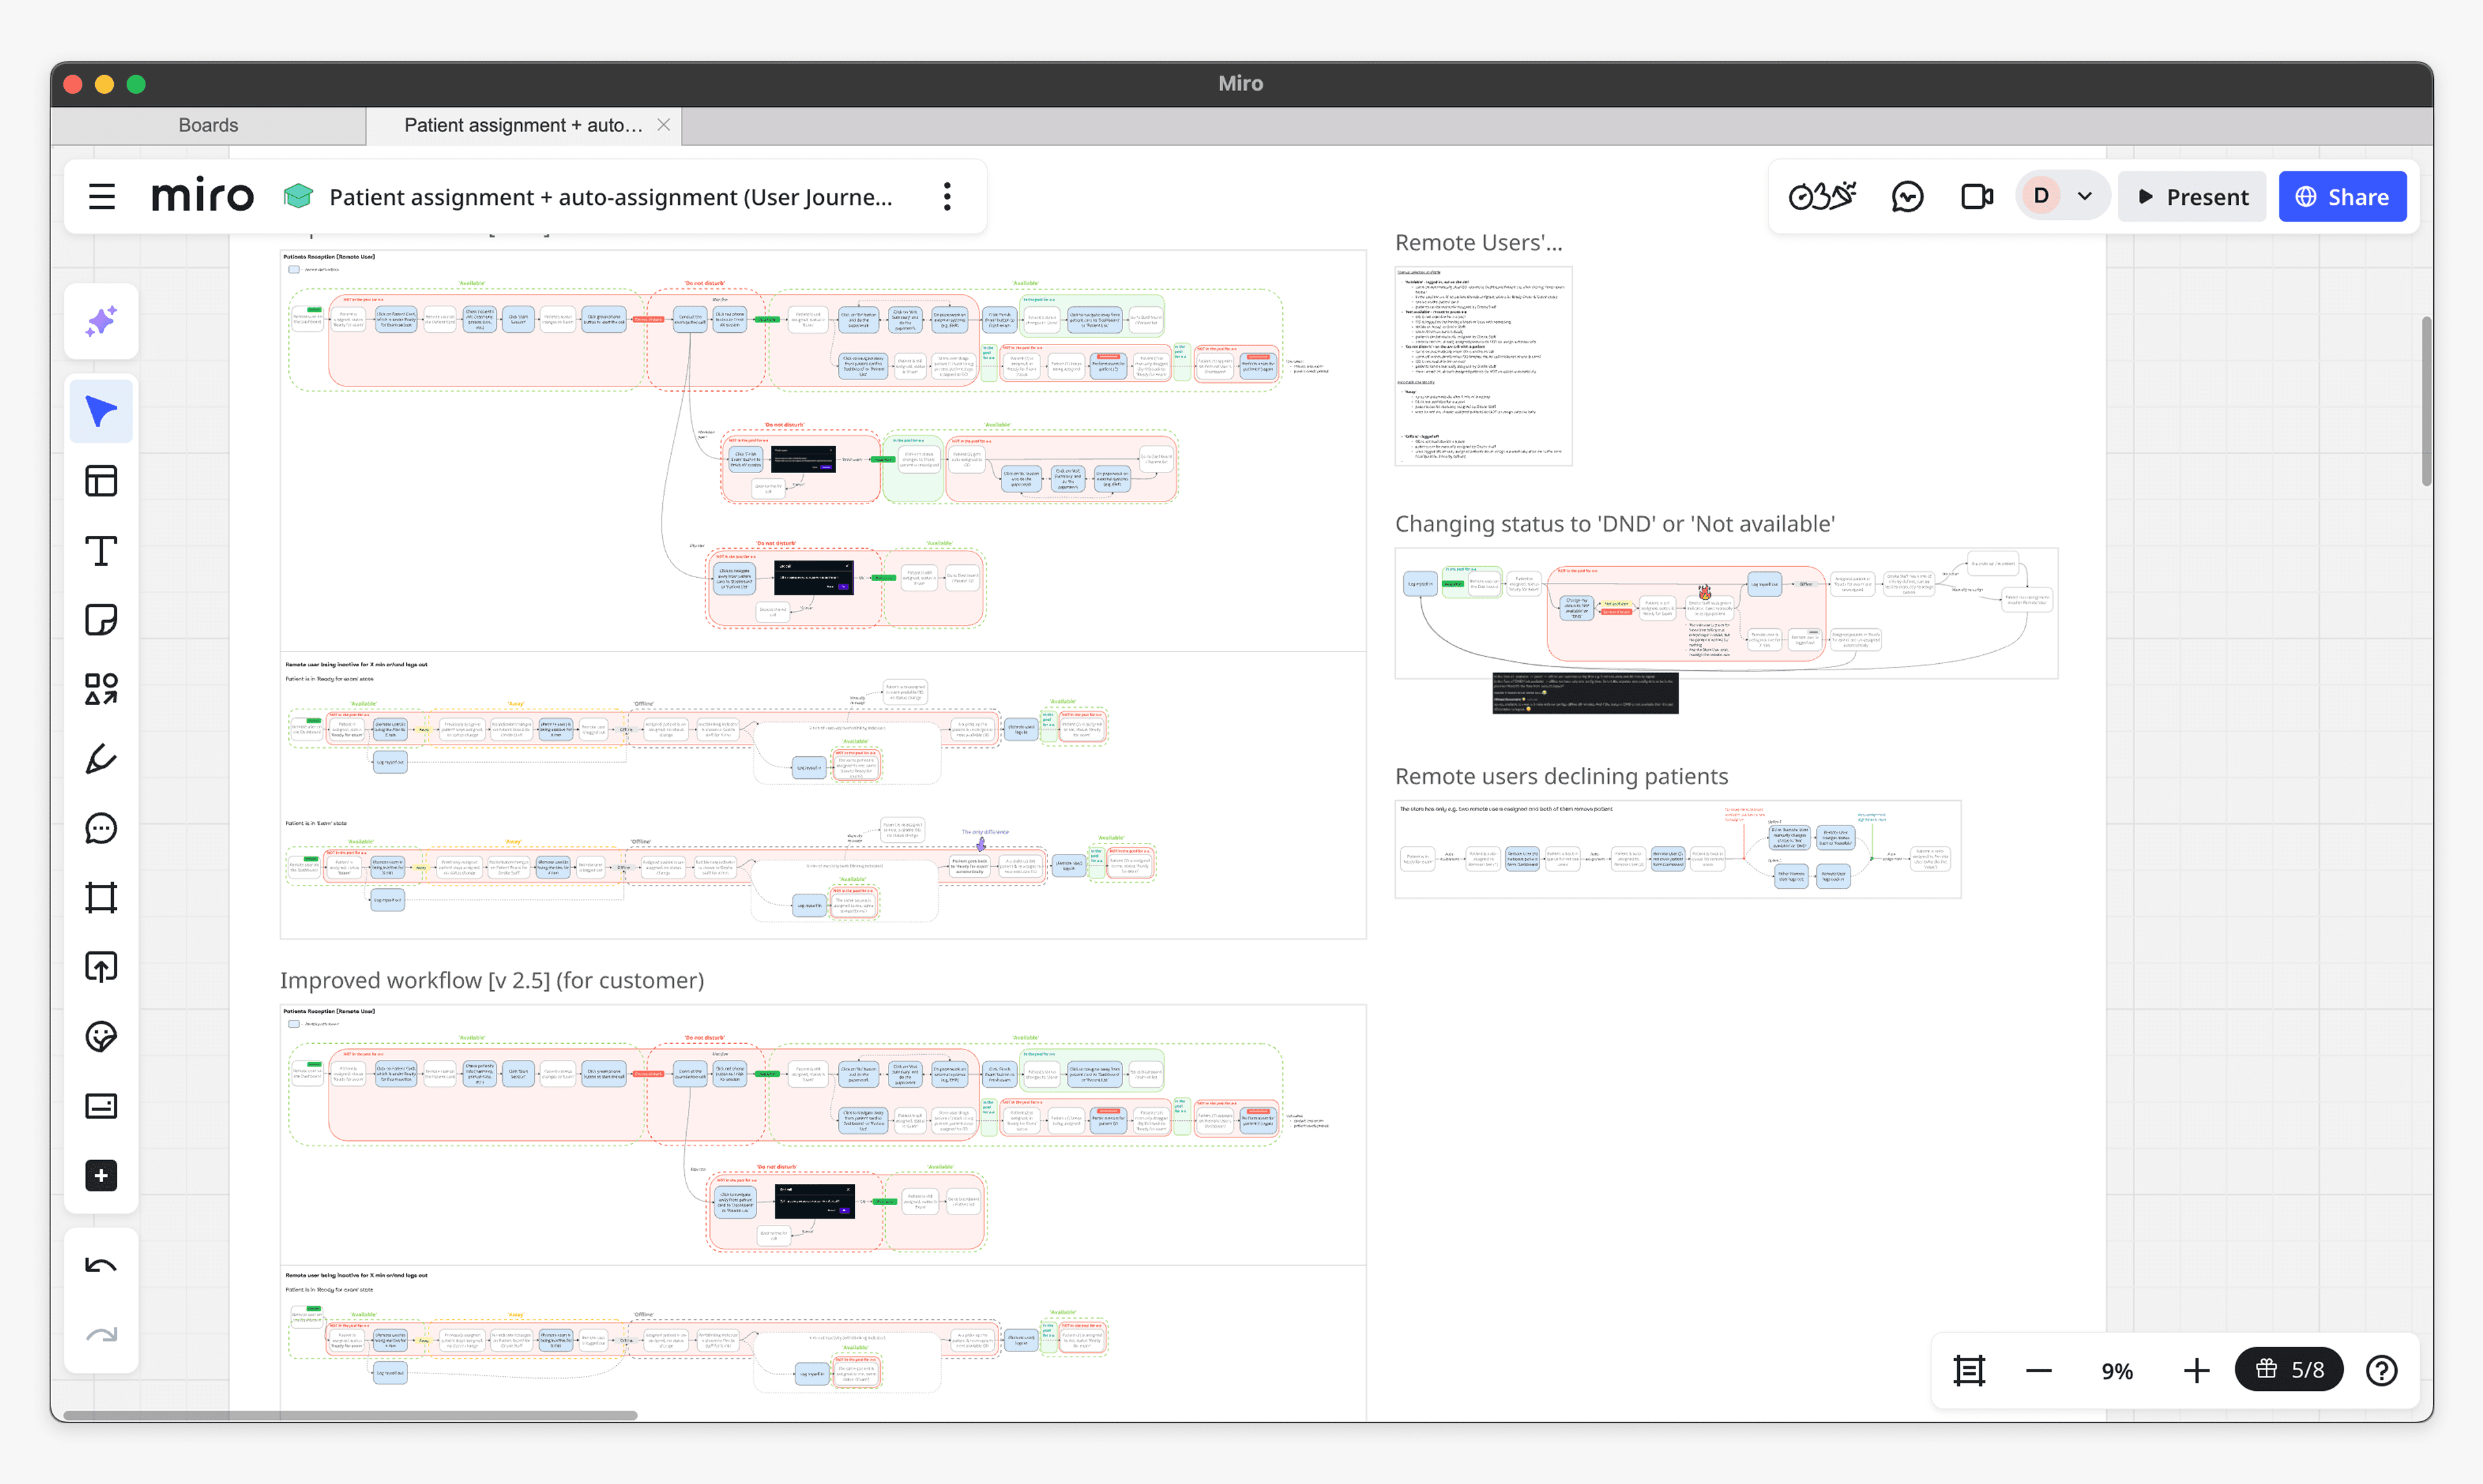This screenshot has width=2483, height=1484.
Task: Open the Miro AI sparkle tool
Action: click(x=101, y=322)
